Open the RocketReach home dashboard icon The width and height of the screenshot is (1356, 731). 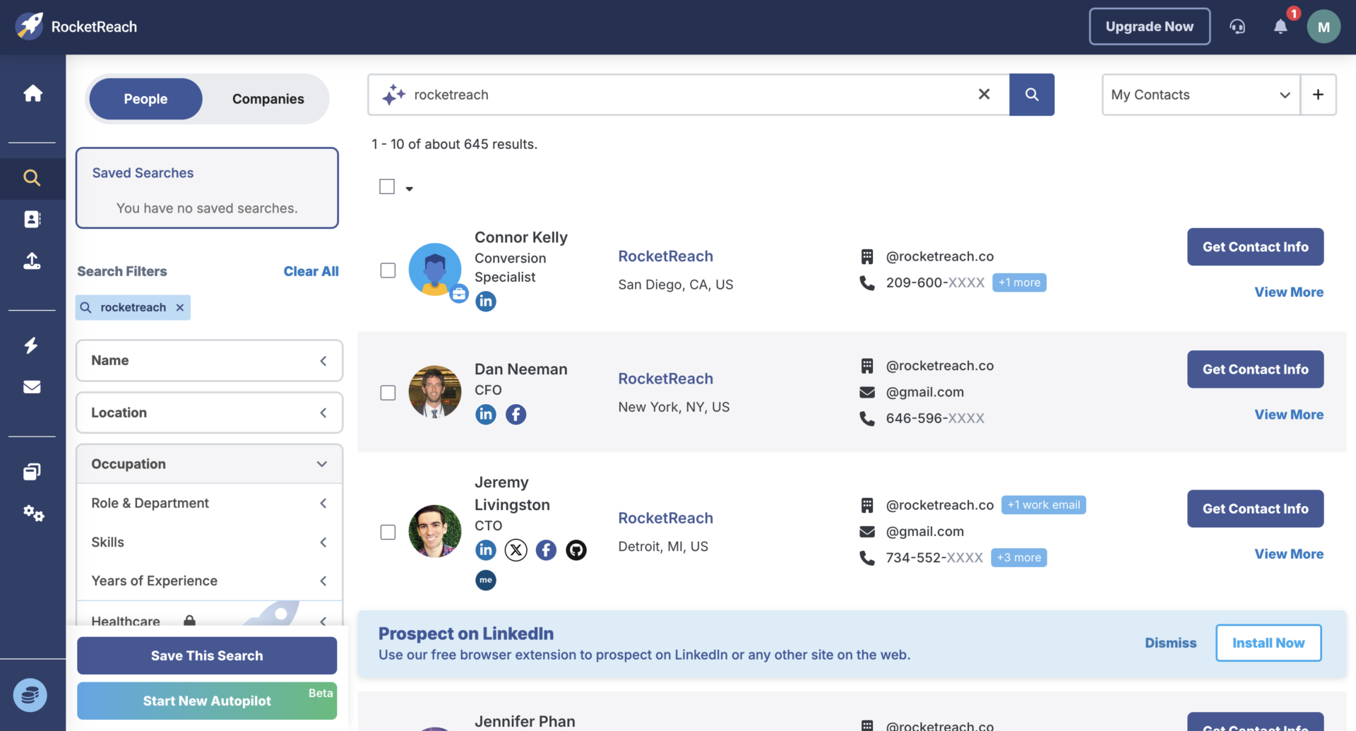pos(32,93)
